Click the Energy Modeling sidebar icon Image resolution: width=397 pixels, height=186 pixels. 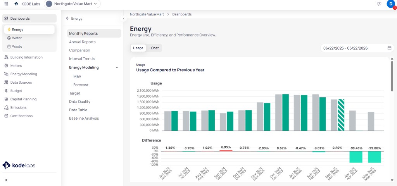pyautogui.click(x=6, y=74)
